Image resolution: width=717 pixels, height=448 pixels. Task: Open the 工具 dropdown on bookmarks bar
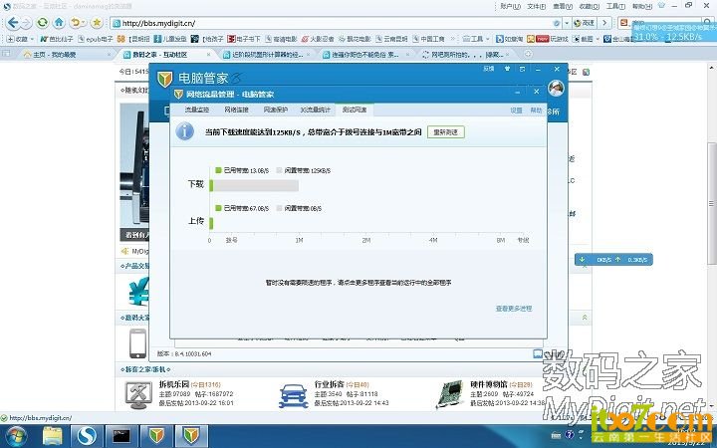click(476, 39)
